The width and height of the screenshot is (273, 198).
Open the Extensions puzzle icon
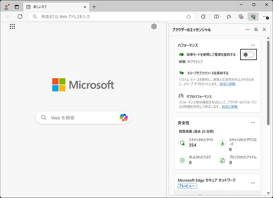[203, 17]
